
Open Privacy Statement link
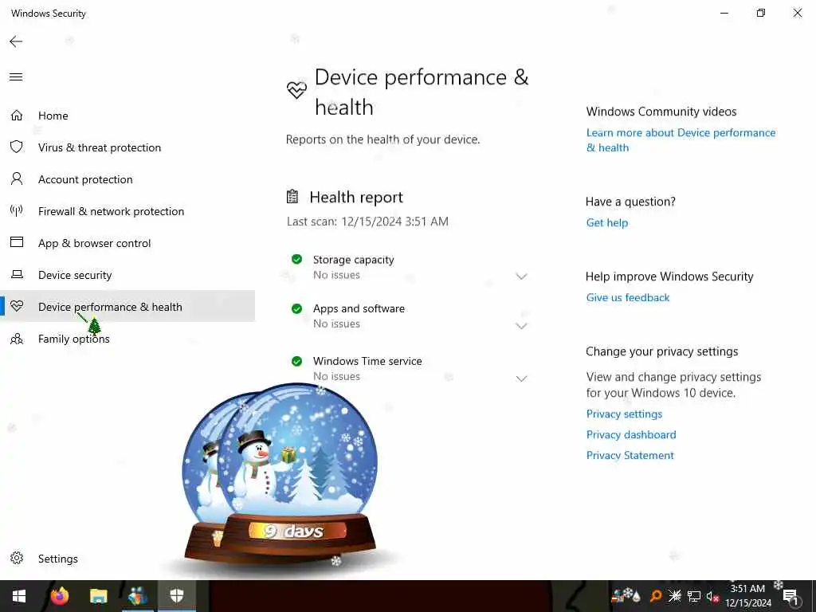tap(630, 455)
